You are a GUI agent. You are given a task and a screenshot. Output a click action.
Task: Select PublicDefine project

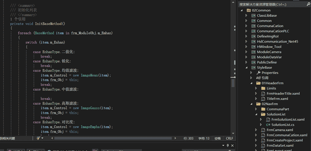pos(267,62)
